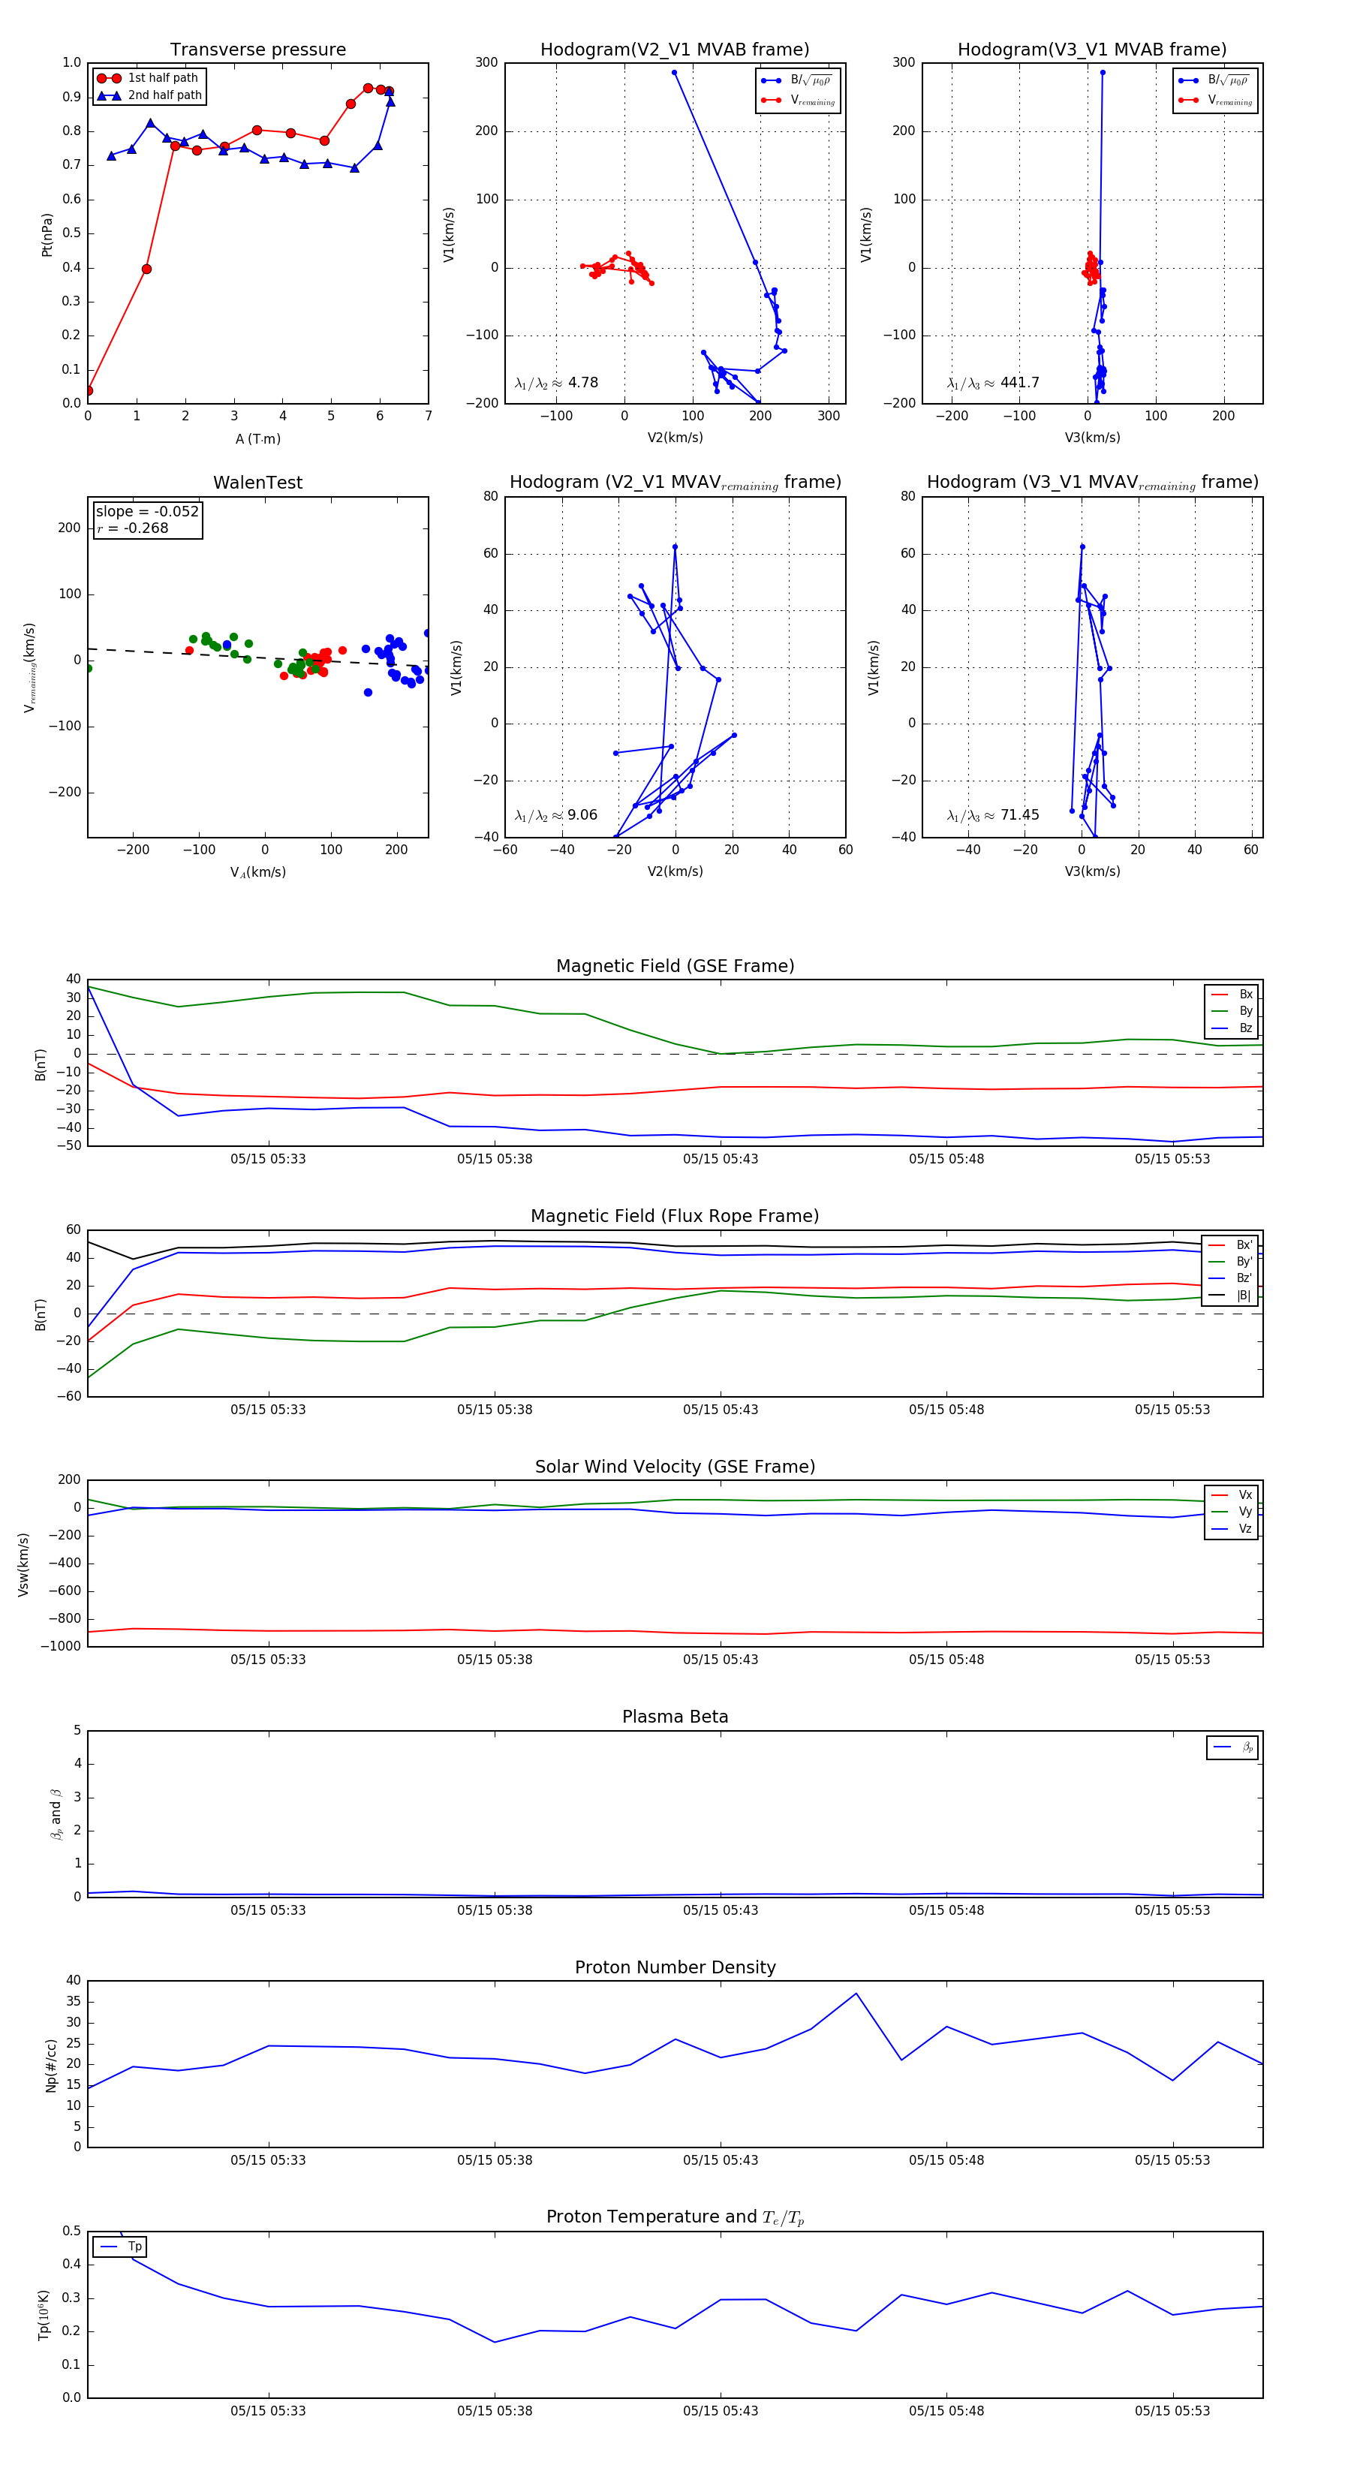Click the eigenvalue ratio value 9.06
The image size is (1351, 2477).
tap(582, 815)
